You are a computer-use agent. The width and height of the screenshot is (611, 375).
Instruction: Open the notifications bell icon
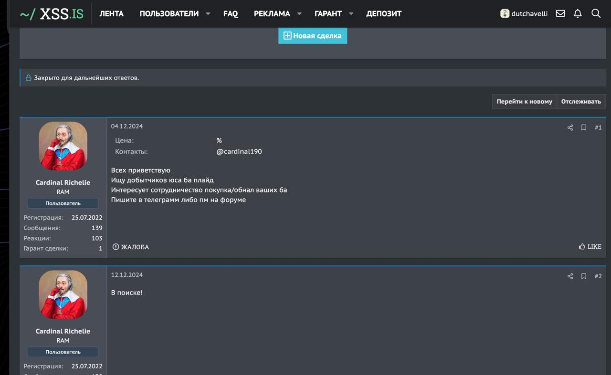tap(578, 14)
